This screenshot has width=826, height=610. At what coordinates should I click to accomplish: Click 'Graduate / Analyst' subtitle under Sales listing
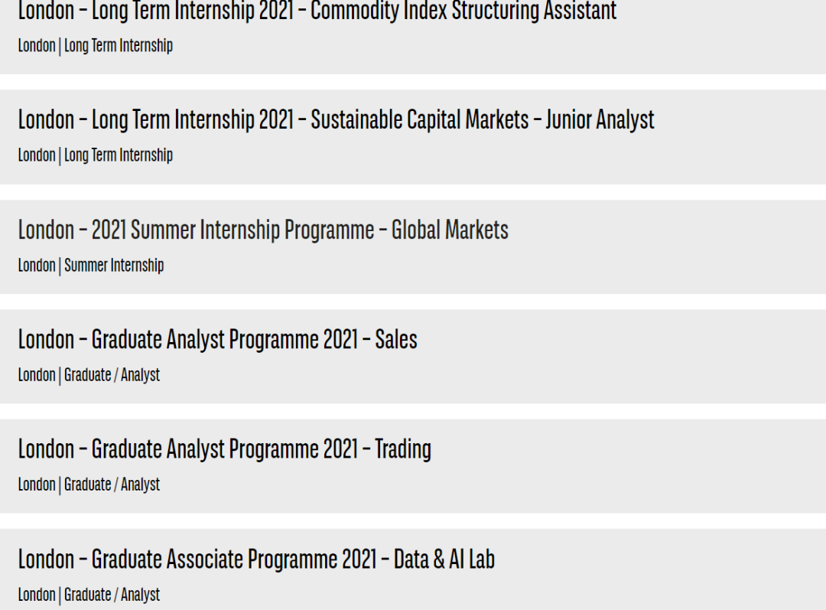coord(112,375)
